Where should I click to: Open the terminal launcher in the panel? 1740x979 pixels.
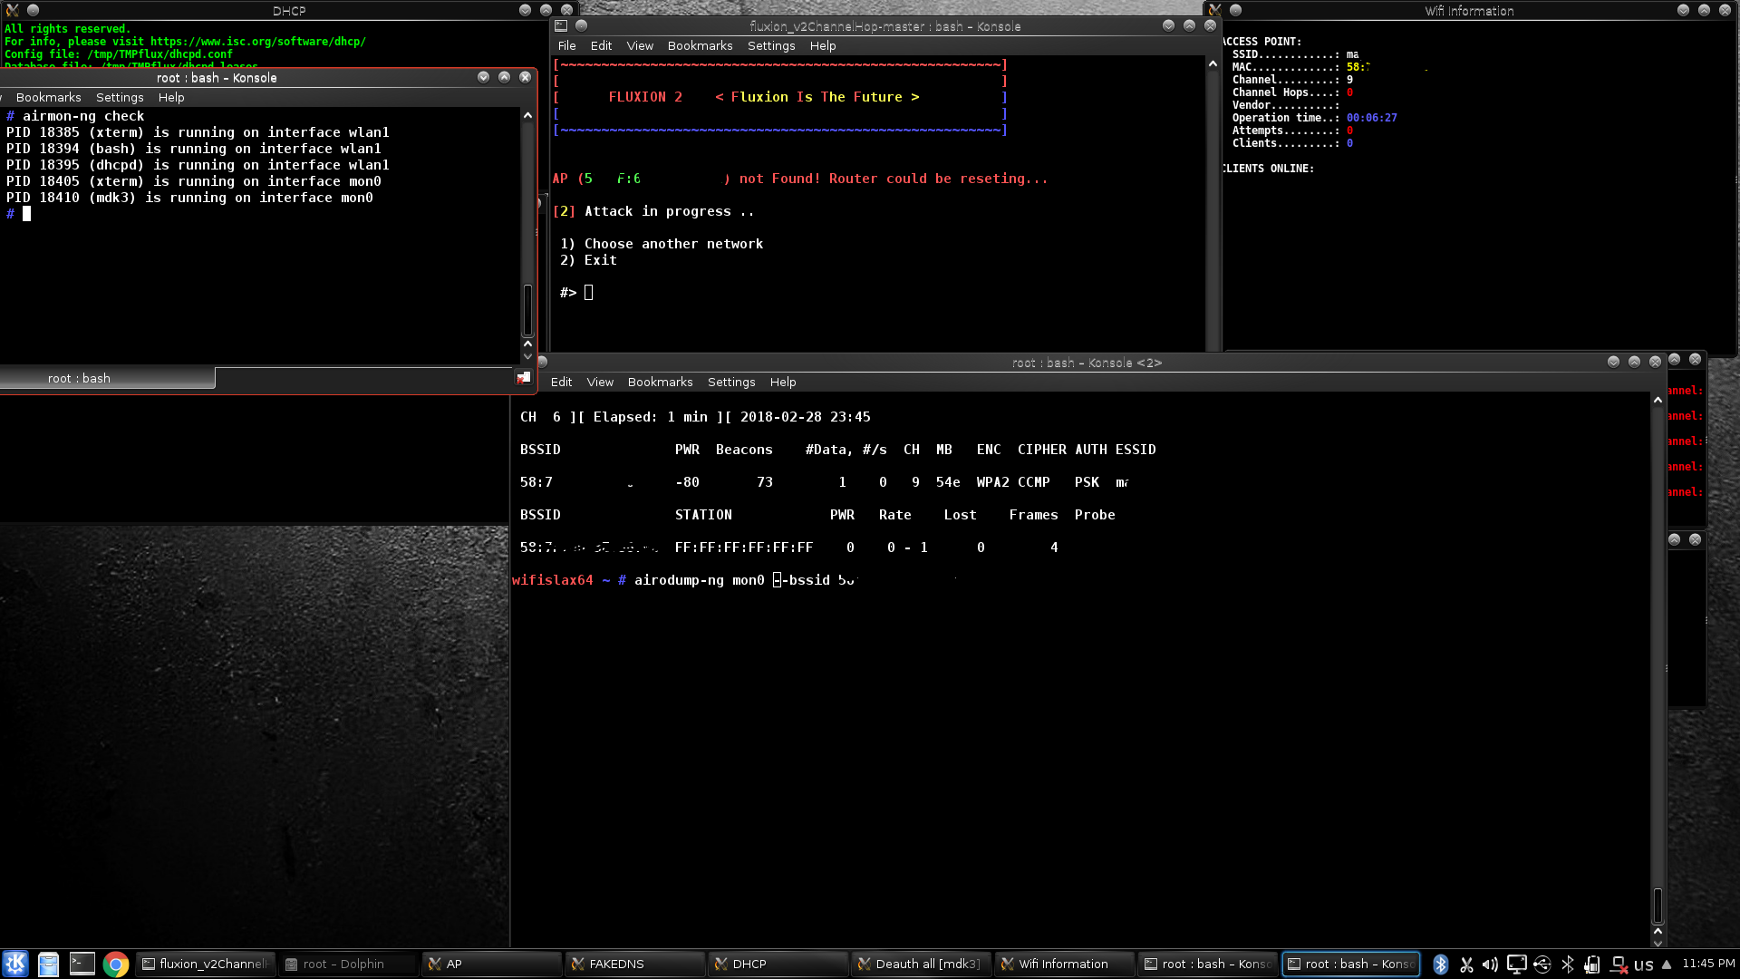[82, 964]
